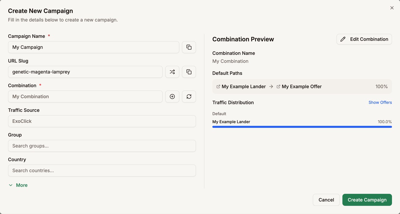This screenshot has width=400, height=214.
Task: Open the Combination dropdown field
Action: pos(85,96)
